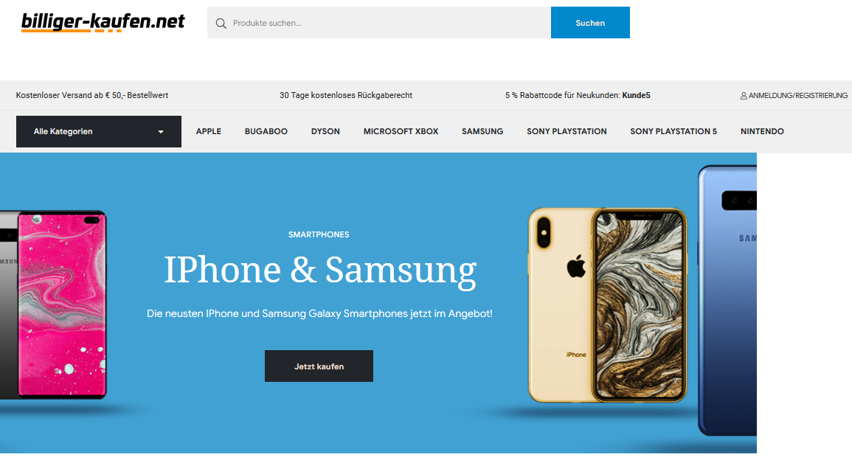Select MICROSOFT XBOX in navigation
Screen dimensions: 852x460
[x=401, y=131]
